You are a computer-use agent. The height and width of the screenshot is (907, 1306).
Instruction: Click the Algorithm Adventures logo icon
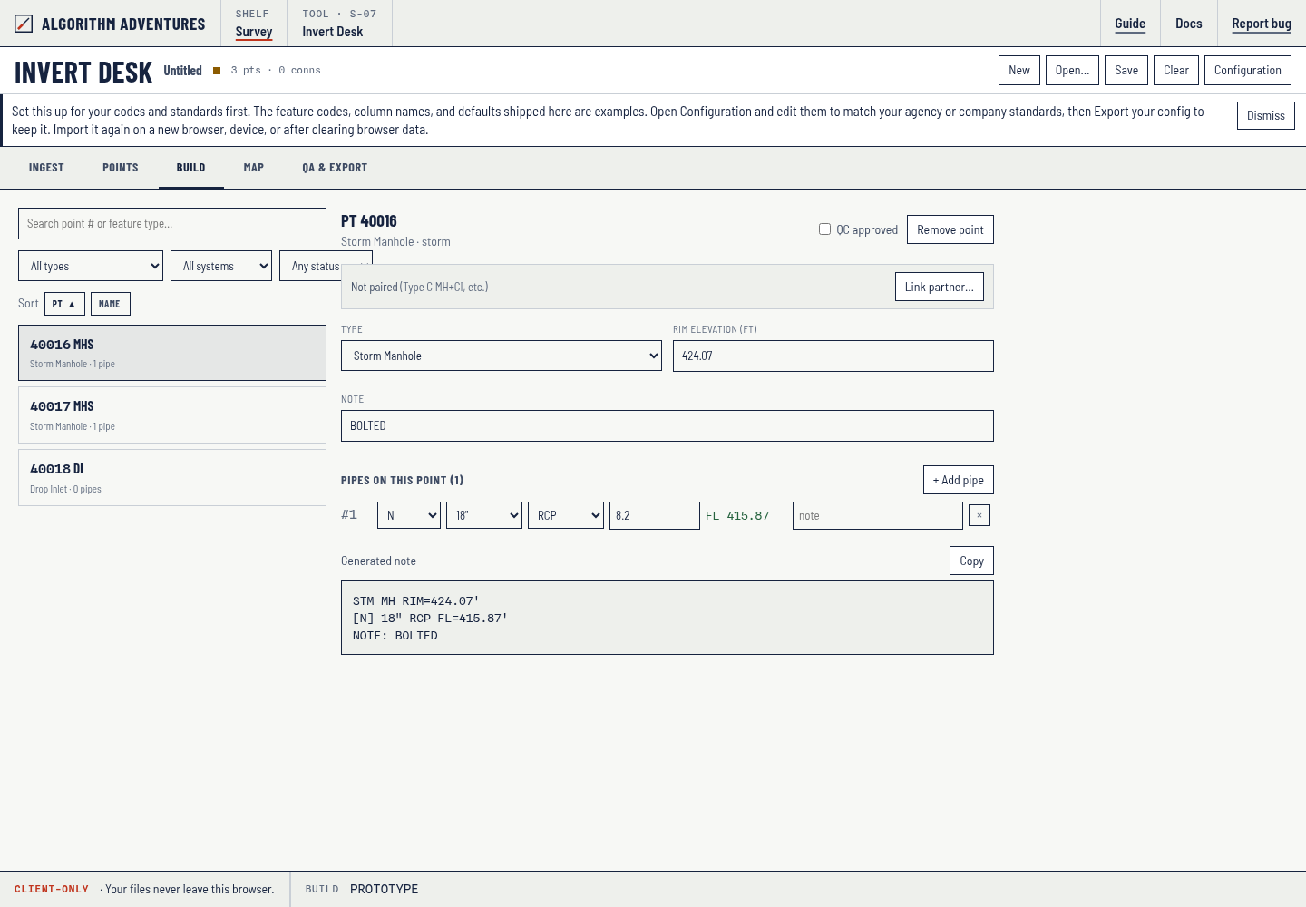point(24,24)
